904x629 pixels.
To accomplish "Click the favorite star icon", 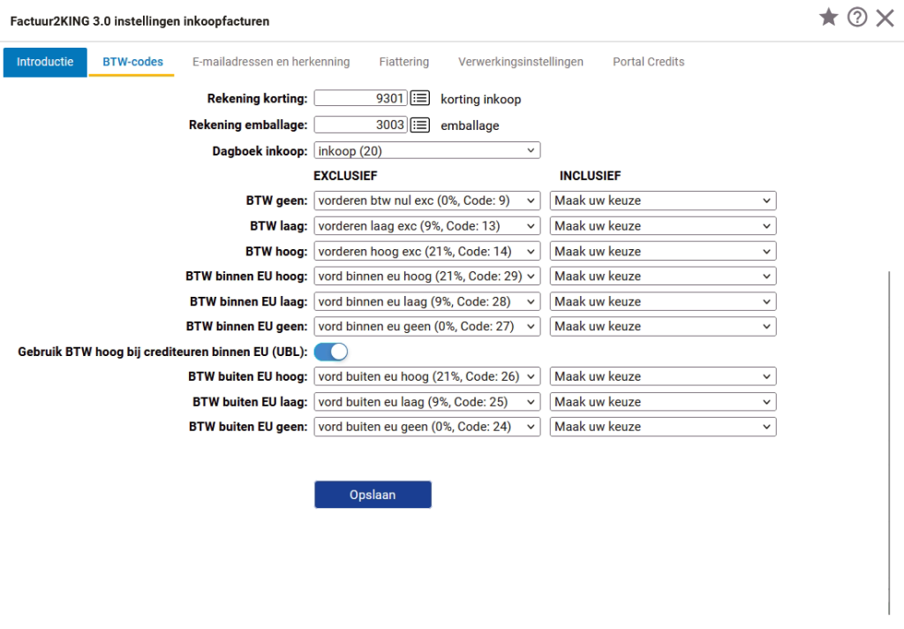I will point(828,18).
